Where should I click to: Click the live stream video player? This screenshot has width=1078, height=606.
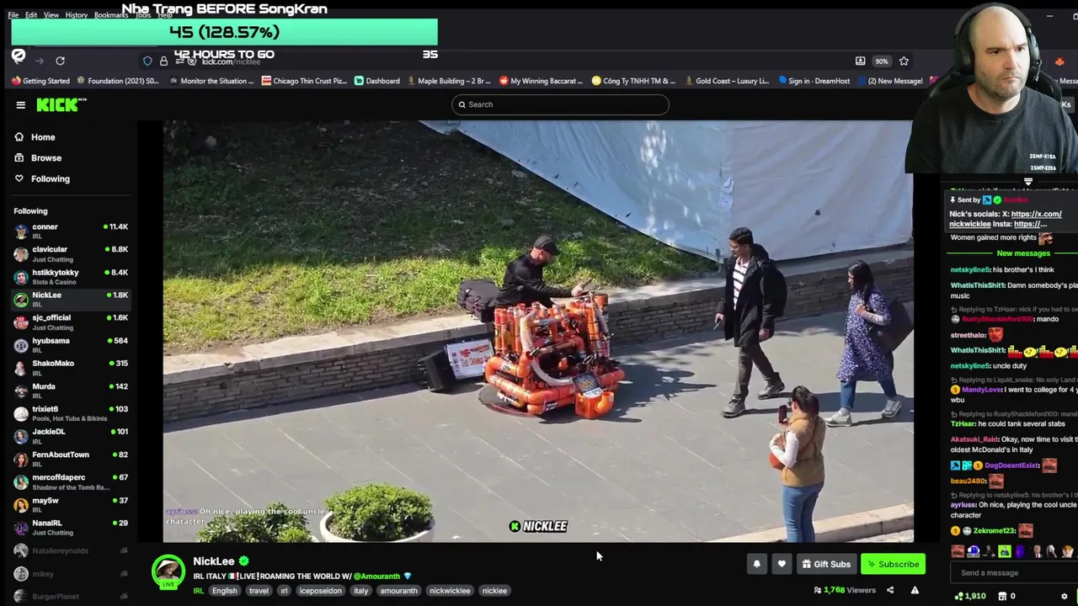point(538,331)
